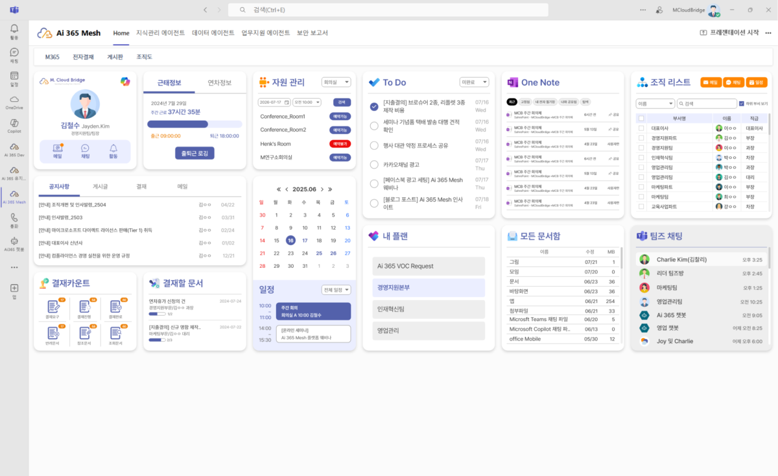778x476 pixels.
Task: Click orange 메일 button in 조직 리스트
Action: pyautogui.click(x=711, y=82)
